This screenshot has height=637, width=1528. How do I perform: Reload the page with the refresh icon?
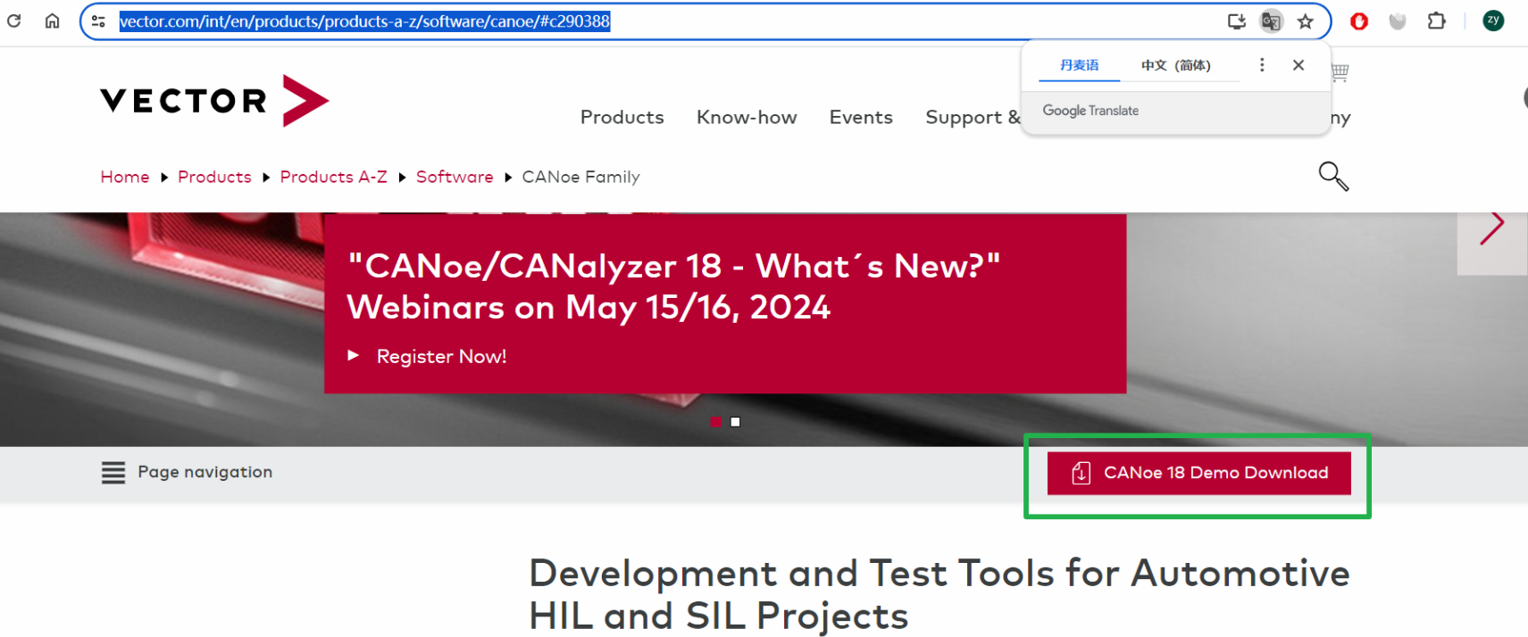pyautogui.click(x=14, y=21)
